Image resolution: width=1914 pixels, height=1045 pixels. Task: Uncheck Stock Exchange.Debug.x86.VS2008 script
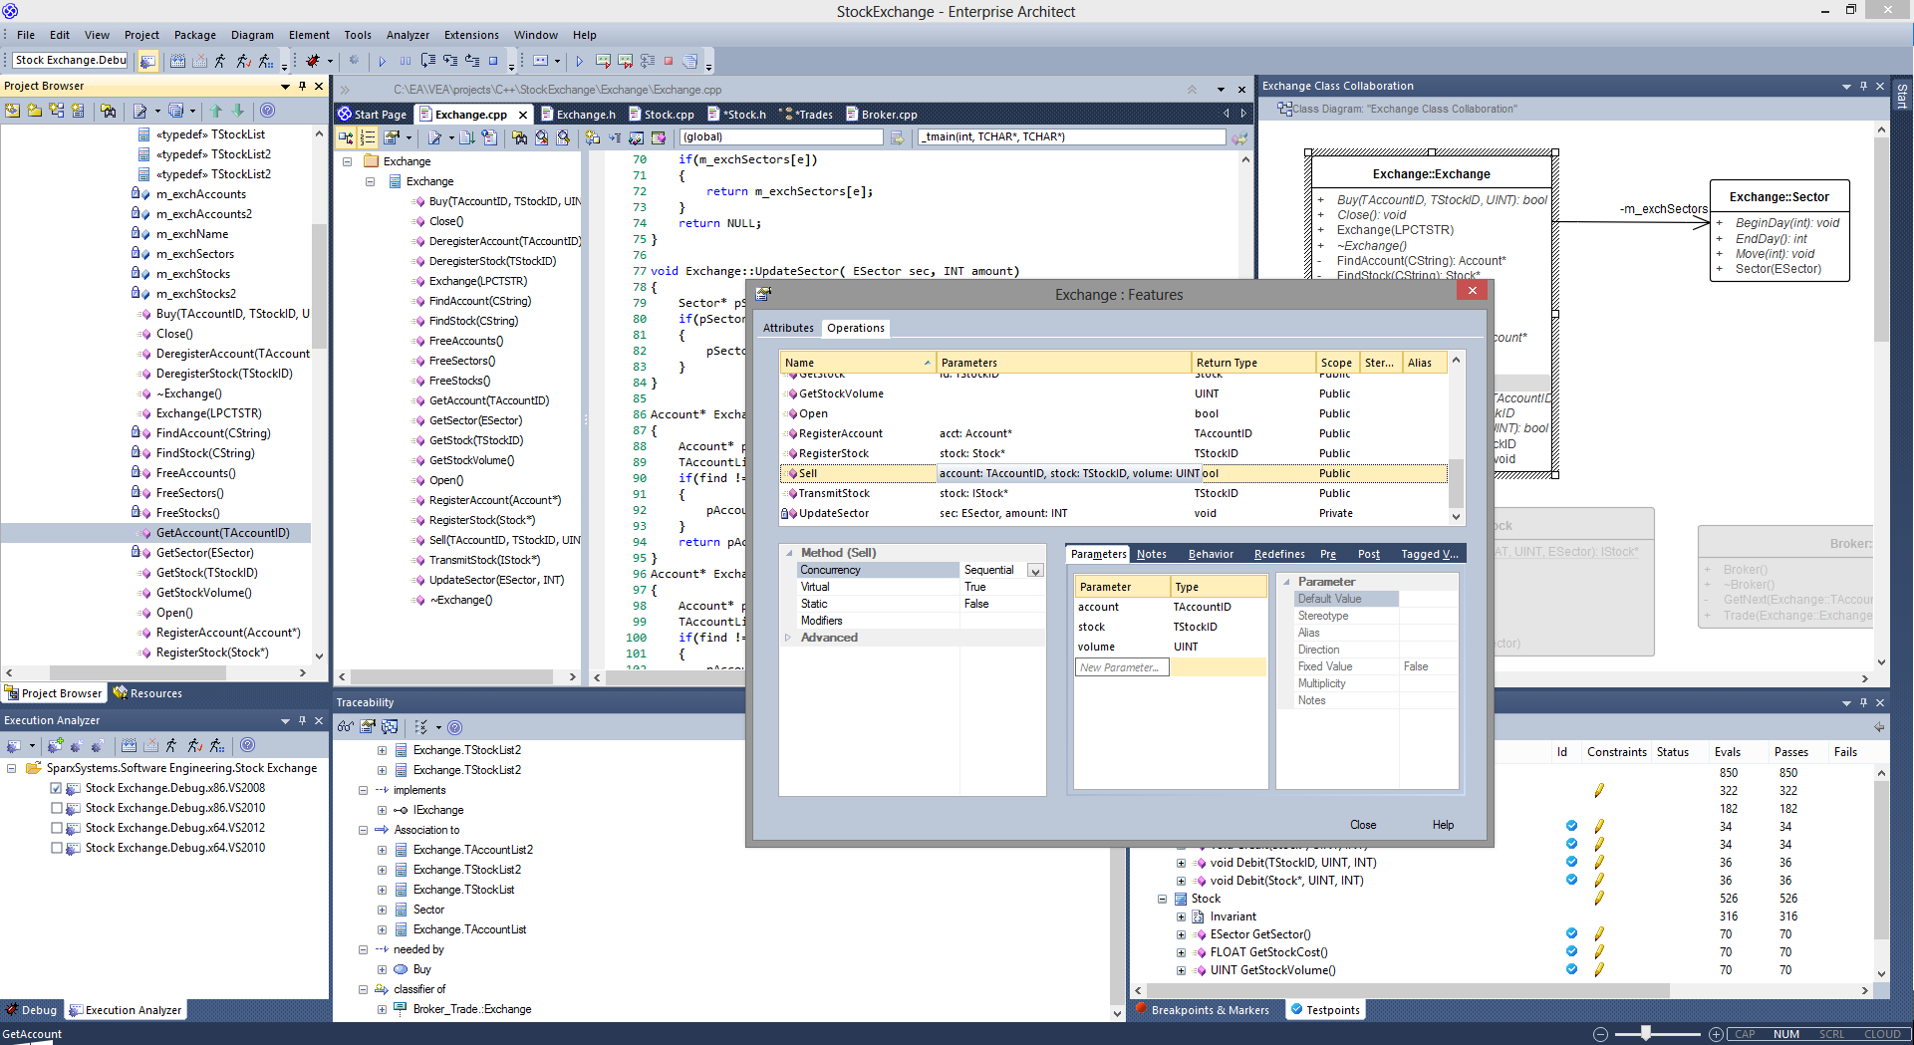coord(57,788)
